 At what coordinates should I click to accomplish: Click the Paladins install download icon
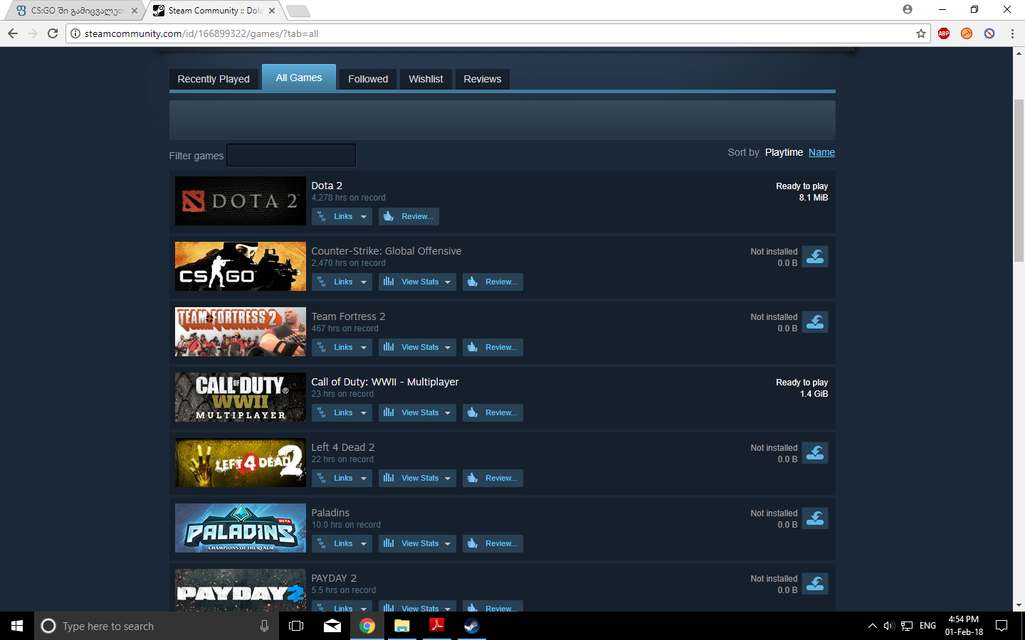[815, 518]
